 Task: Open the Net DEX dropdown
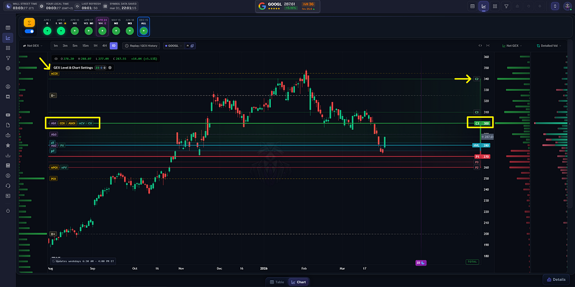click(x=32, y=46)
